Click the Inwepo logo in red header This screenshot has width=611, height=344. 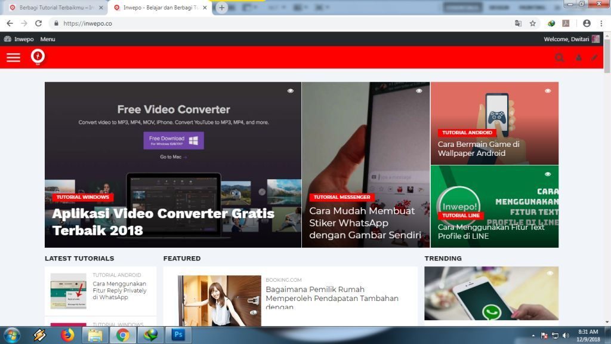point(38,57)
